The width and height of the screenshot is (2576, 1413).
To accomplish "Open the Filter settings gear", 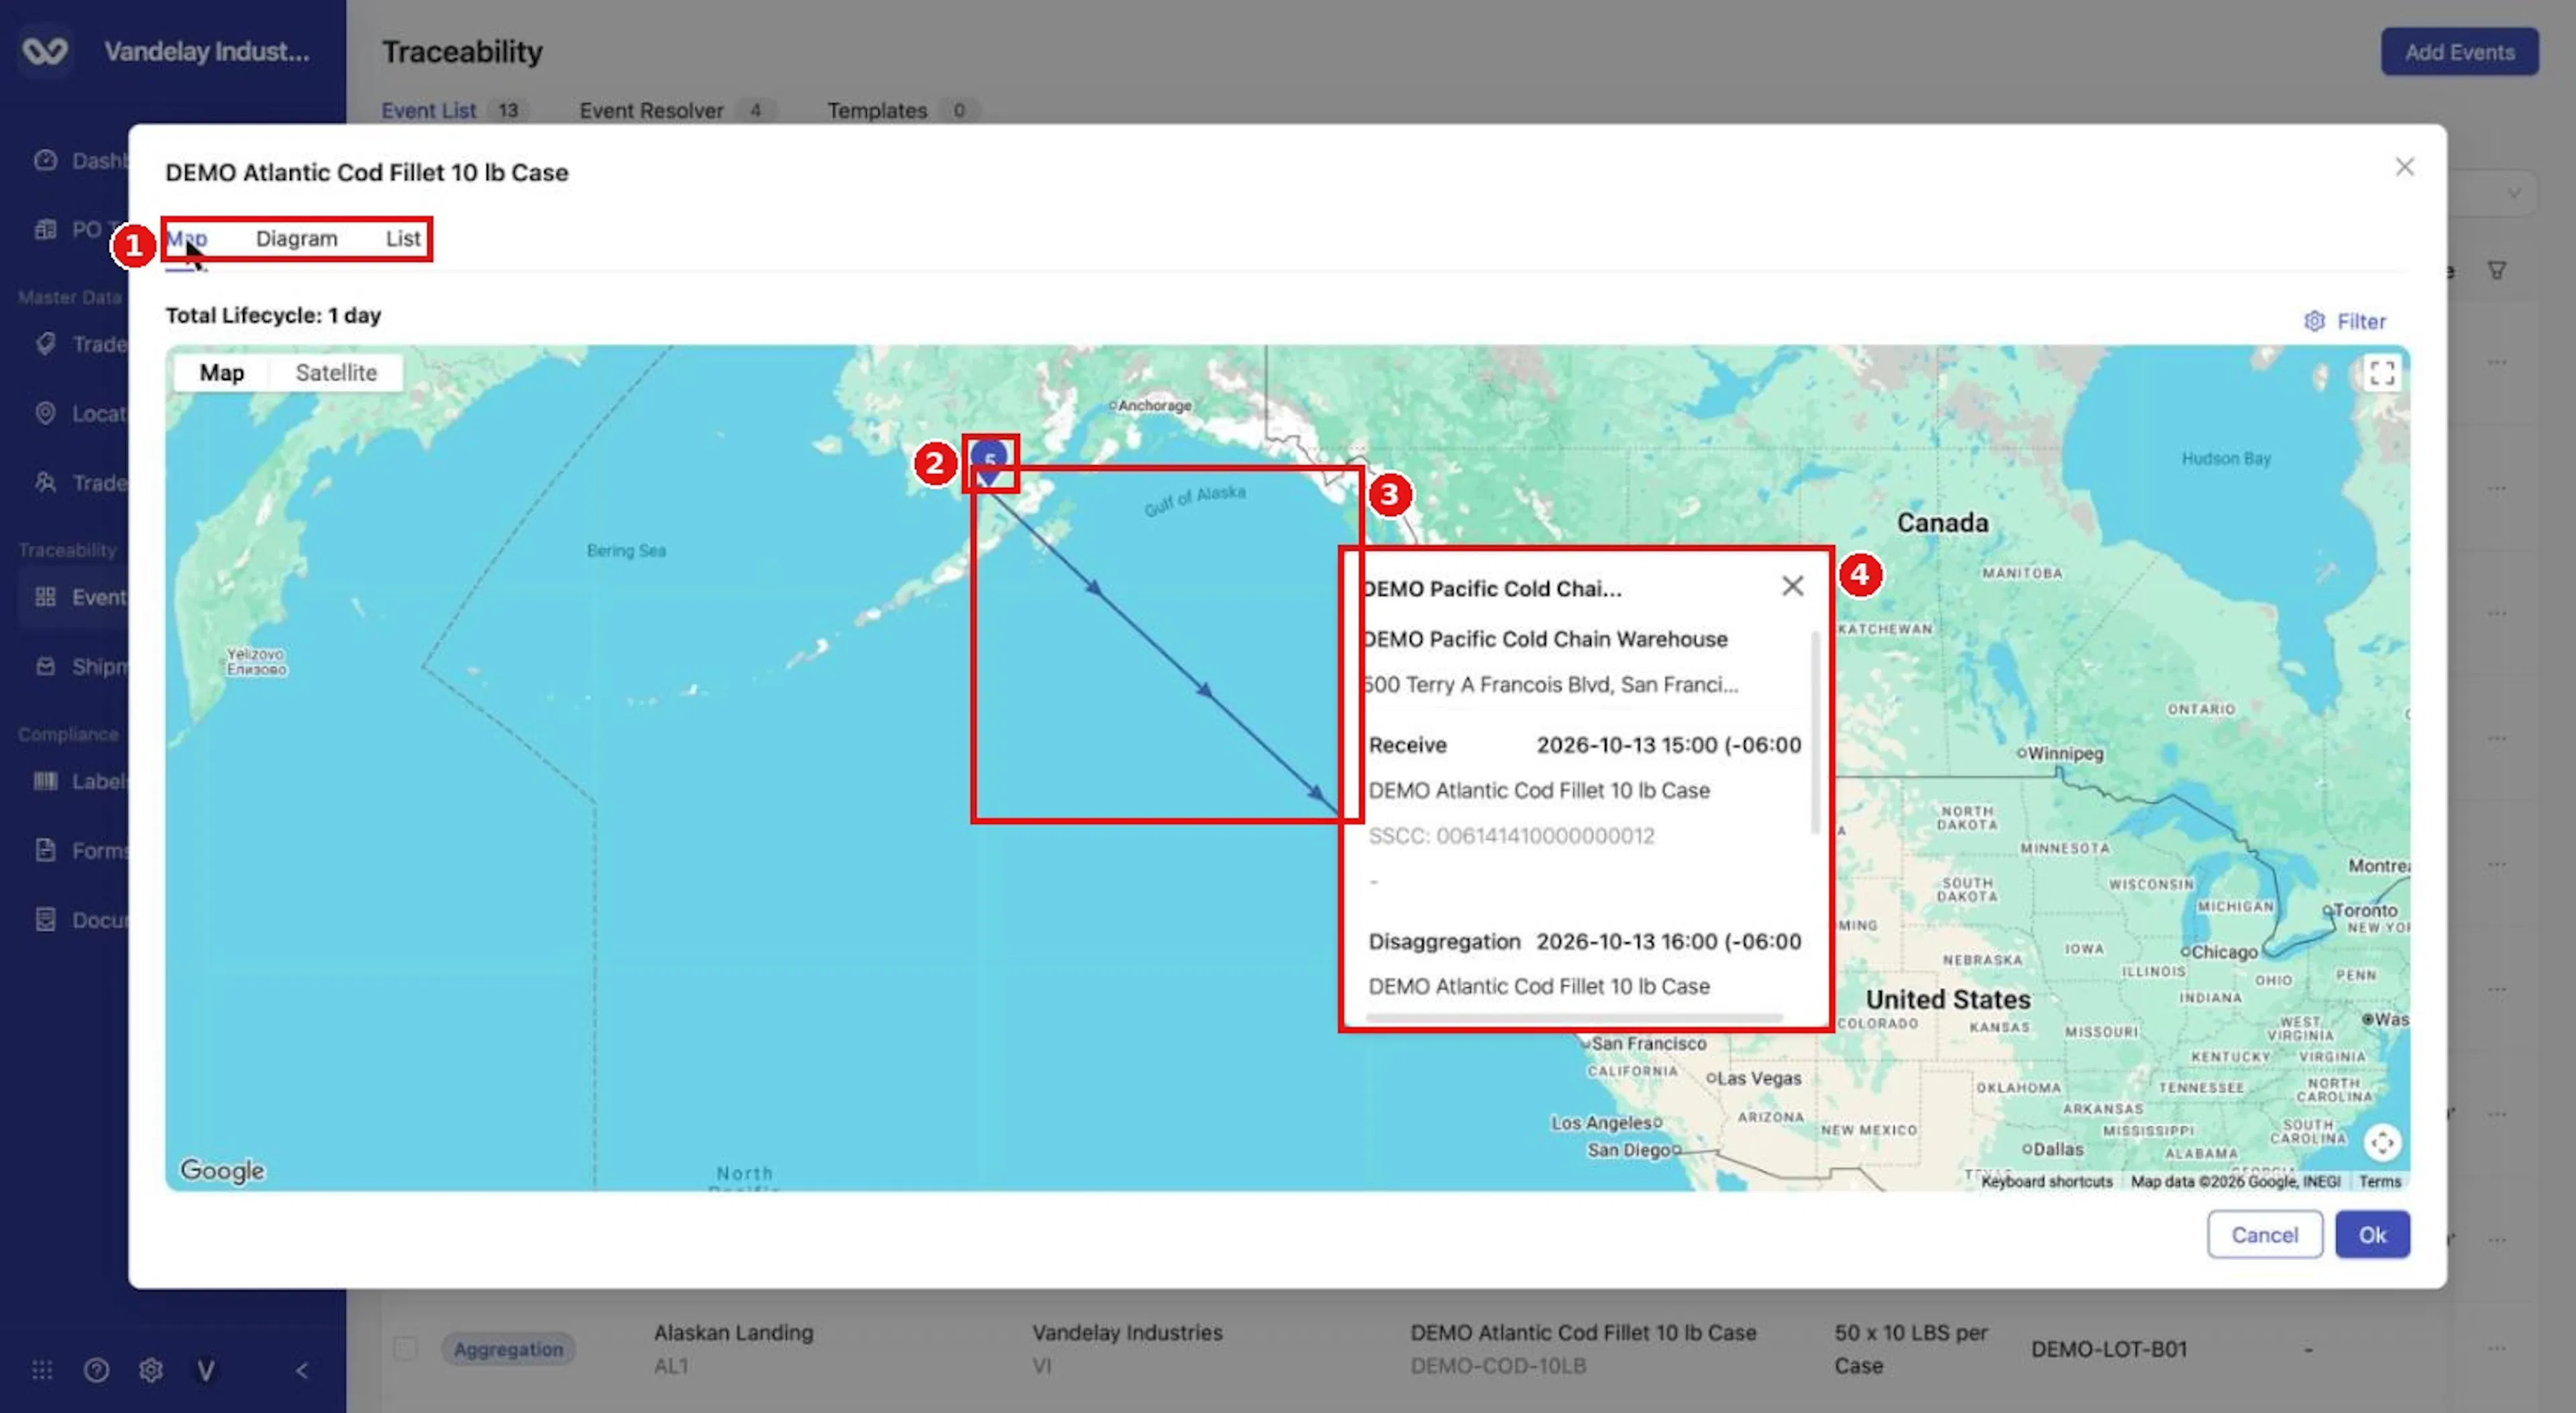I will point(2314,321).
